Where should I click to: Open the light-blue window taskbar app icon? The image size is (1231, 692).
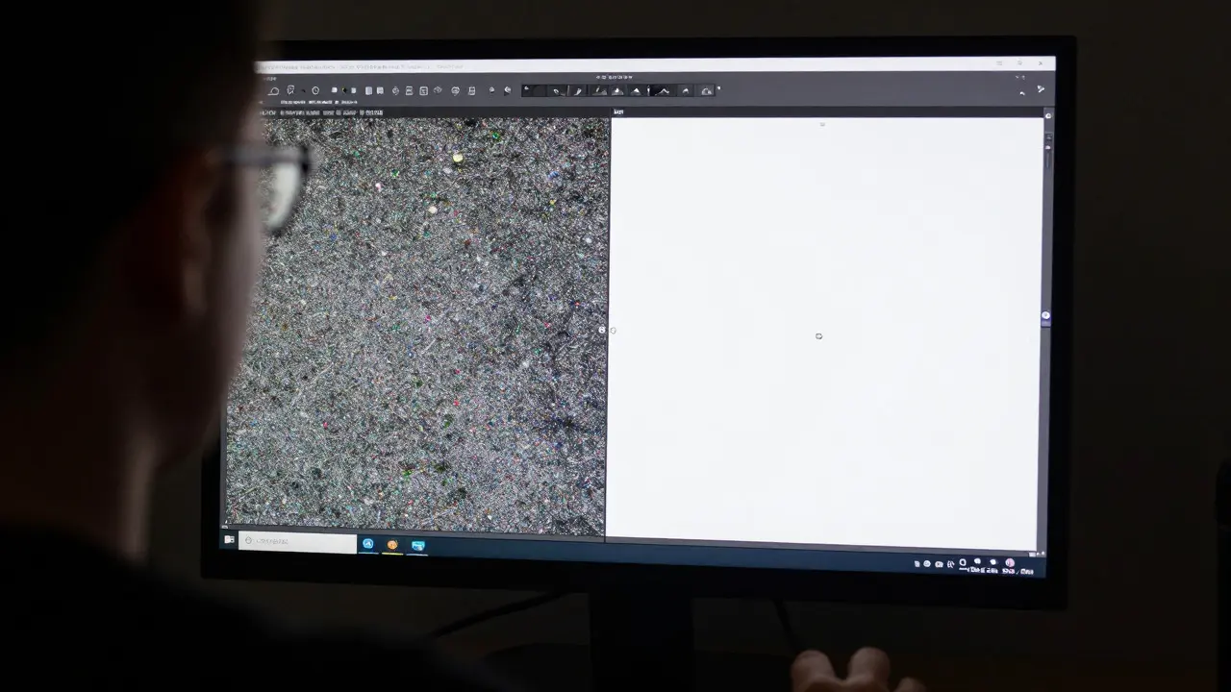(418, 546)
